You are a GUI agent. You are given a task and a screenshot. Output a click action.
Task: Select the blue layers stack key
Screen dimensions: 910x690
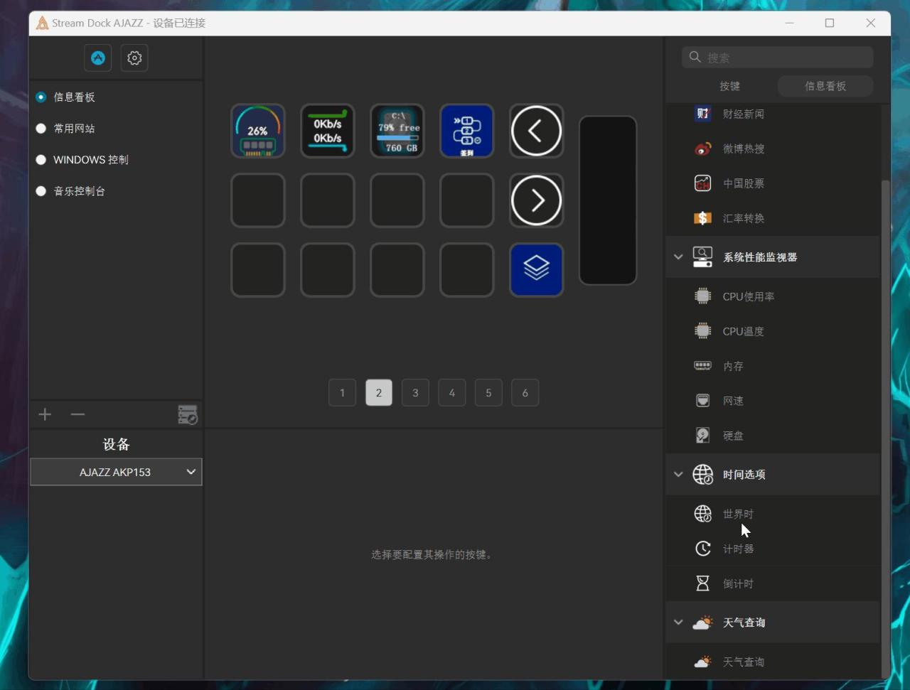click(537, 270)
